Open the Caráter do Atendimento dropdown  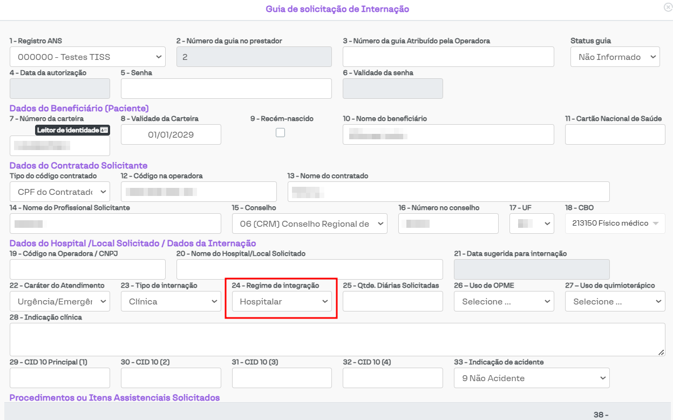59,302
